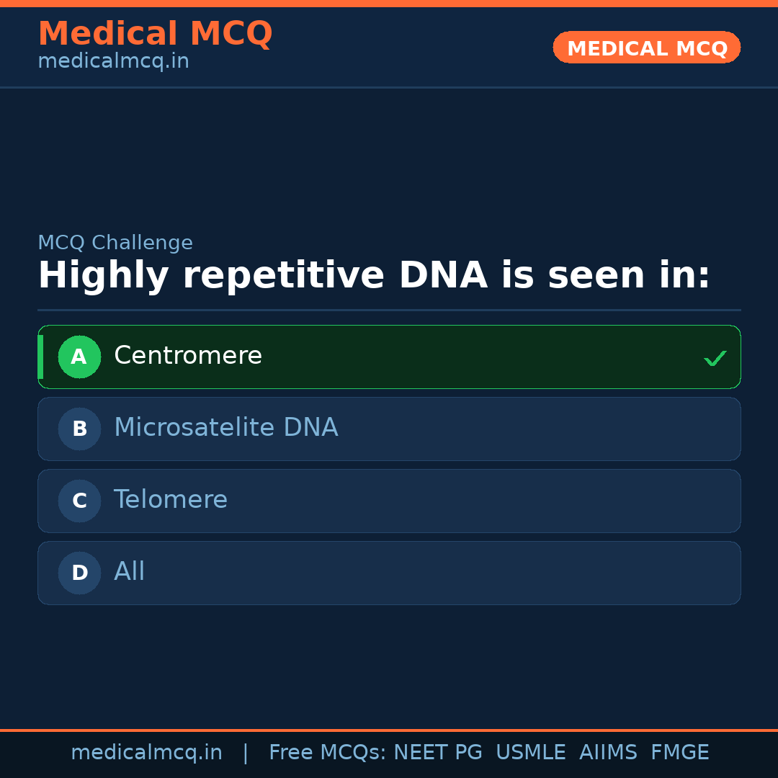Click the C letter circle
Viewport: 778px width, 778px height.
(x=79, y=501)
